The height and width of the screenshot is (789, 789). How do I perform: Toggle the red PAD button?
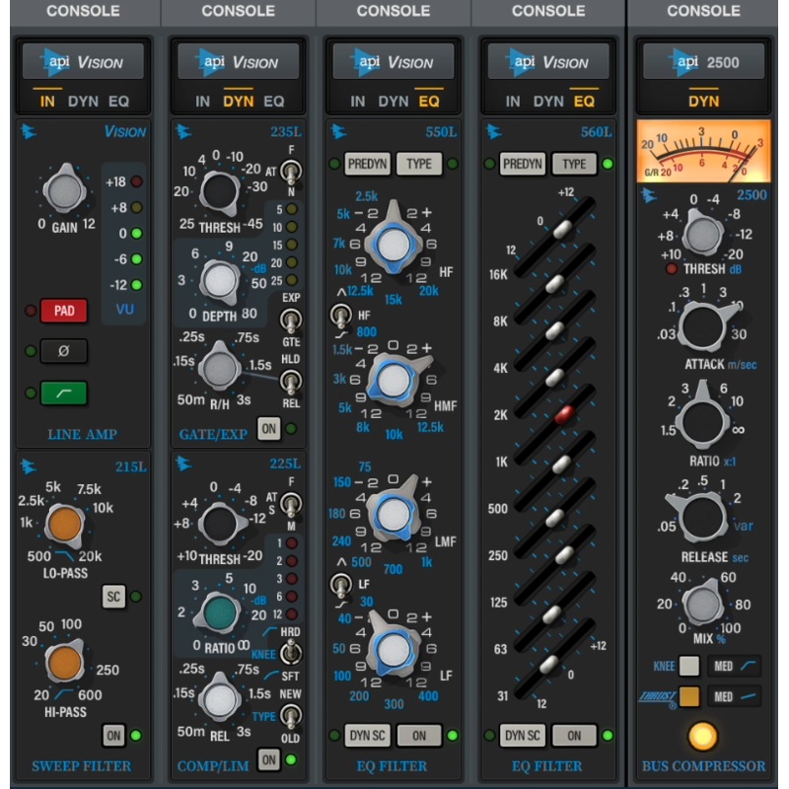64,311
